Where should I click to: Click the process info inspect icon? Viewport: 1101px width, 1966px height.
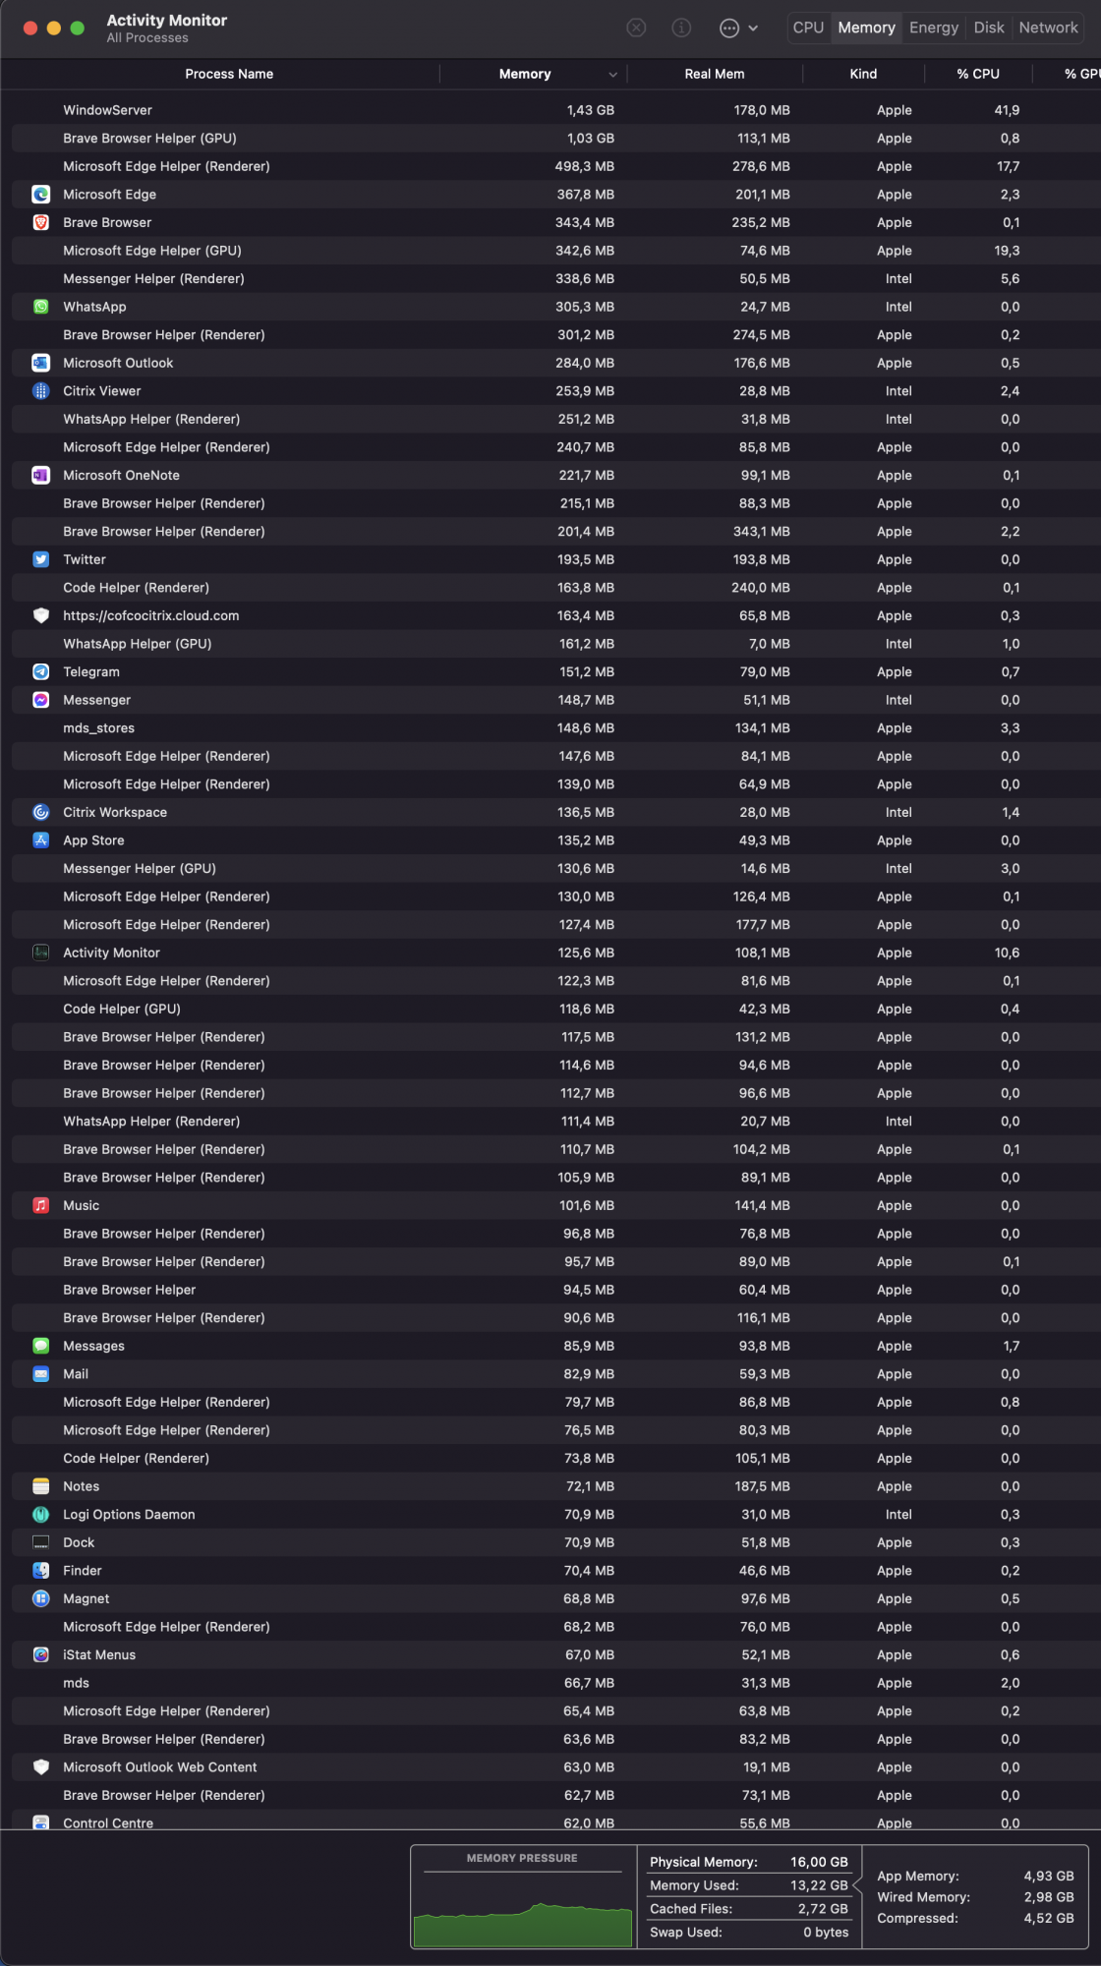pyautogui.click(x=681, y=28)
